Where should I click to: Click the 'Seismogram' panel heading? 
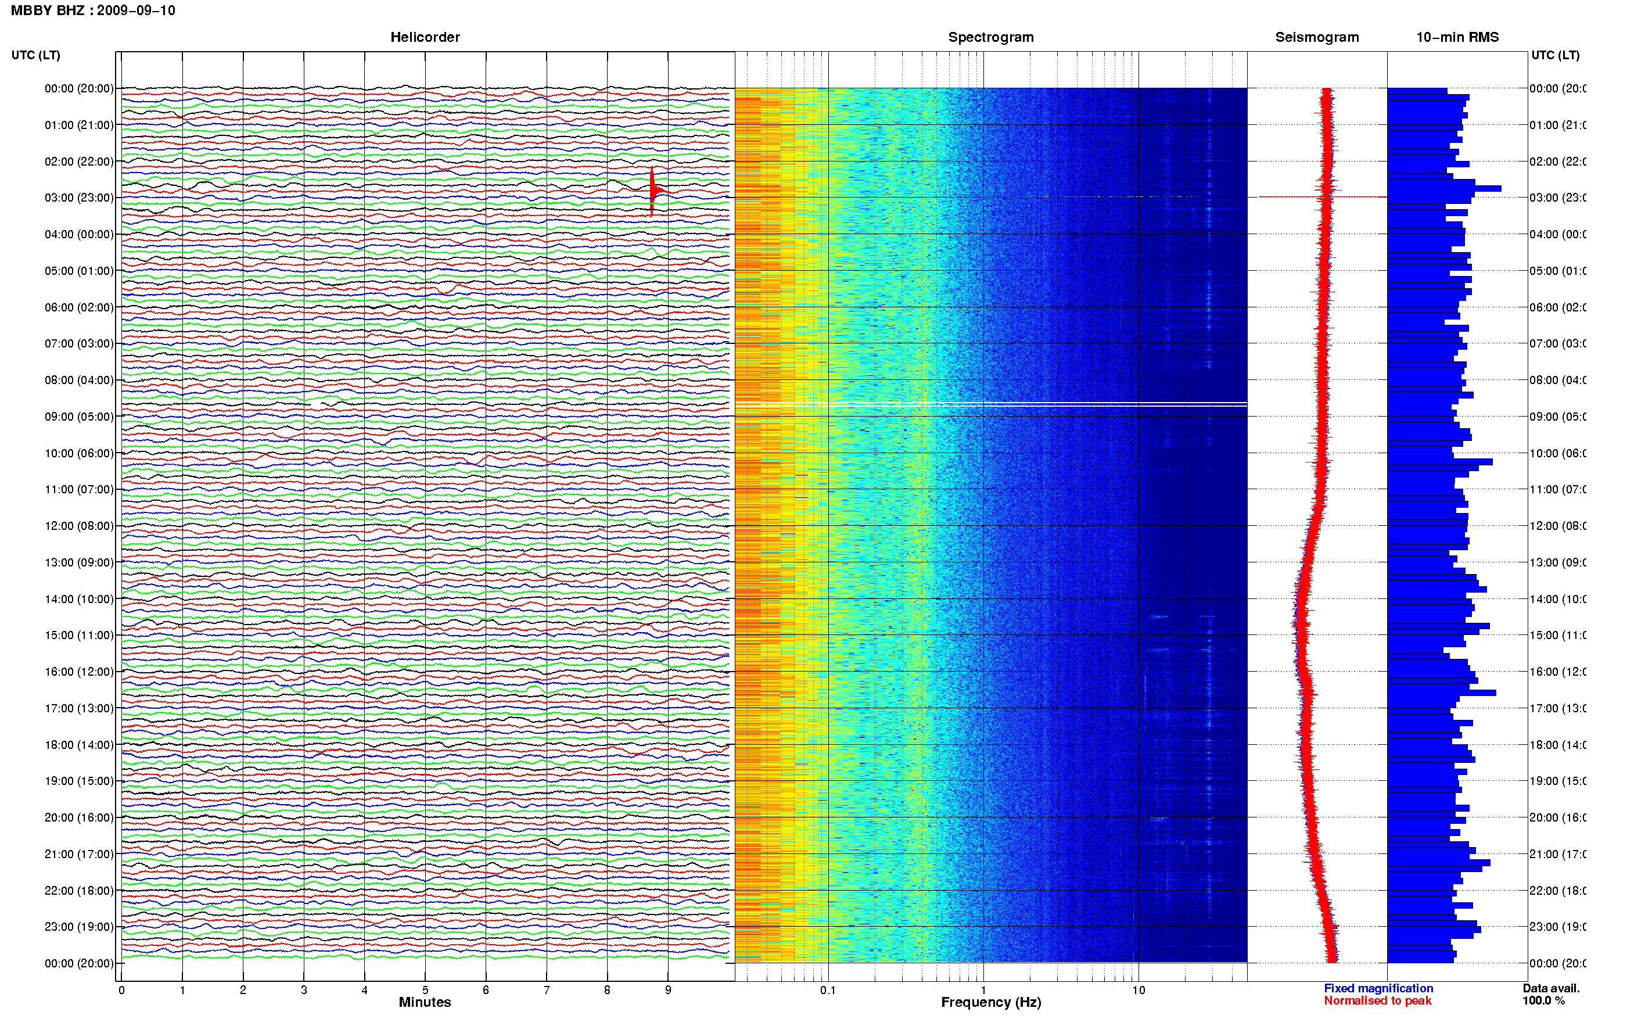[1317, 37]
